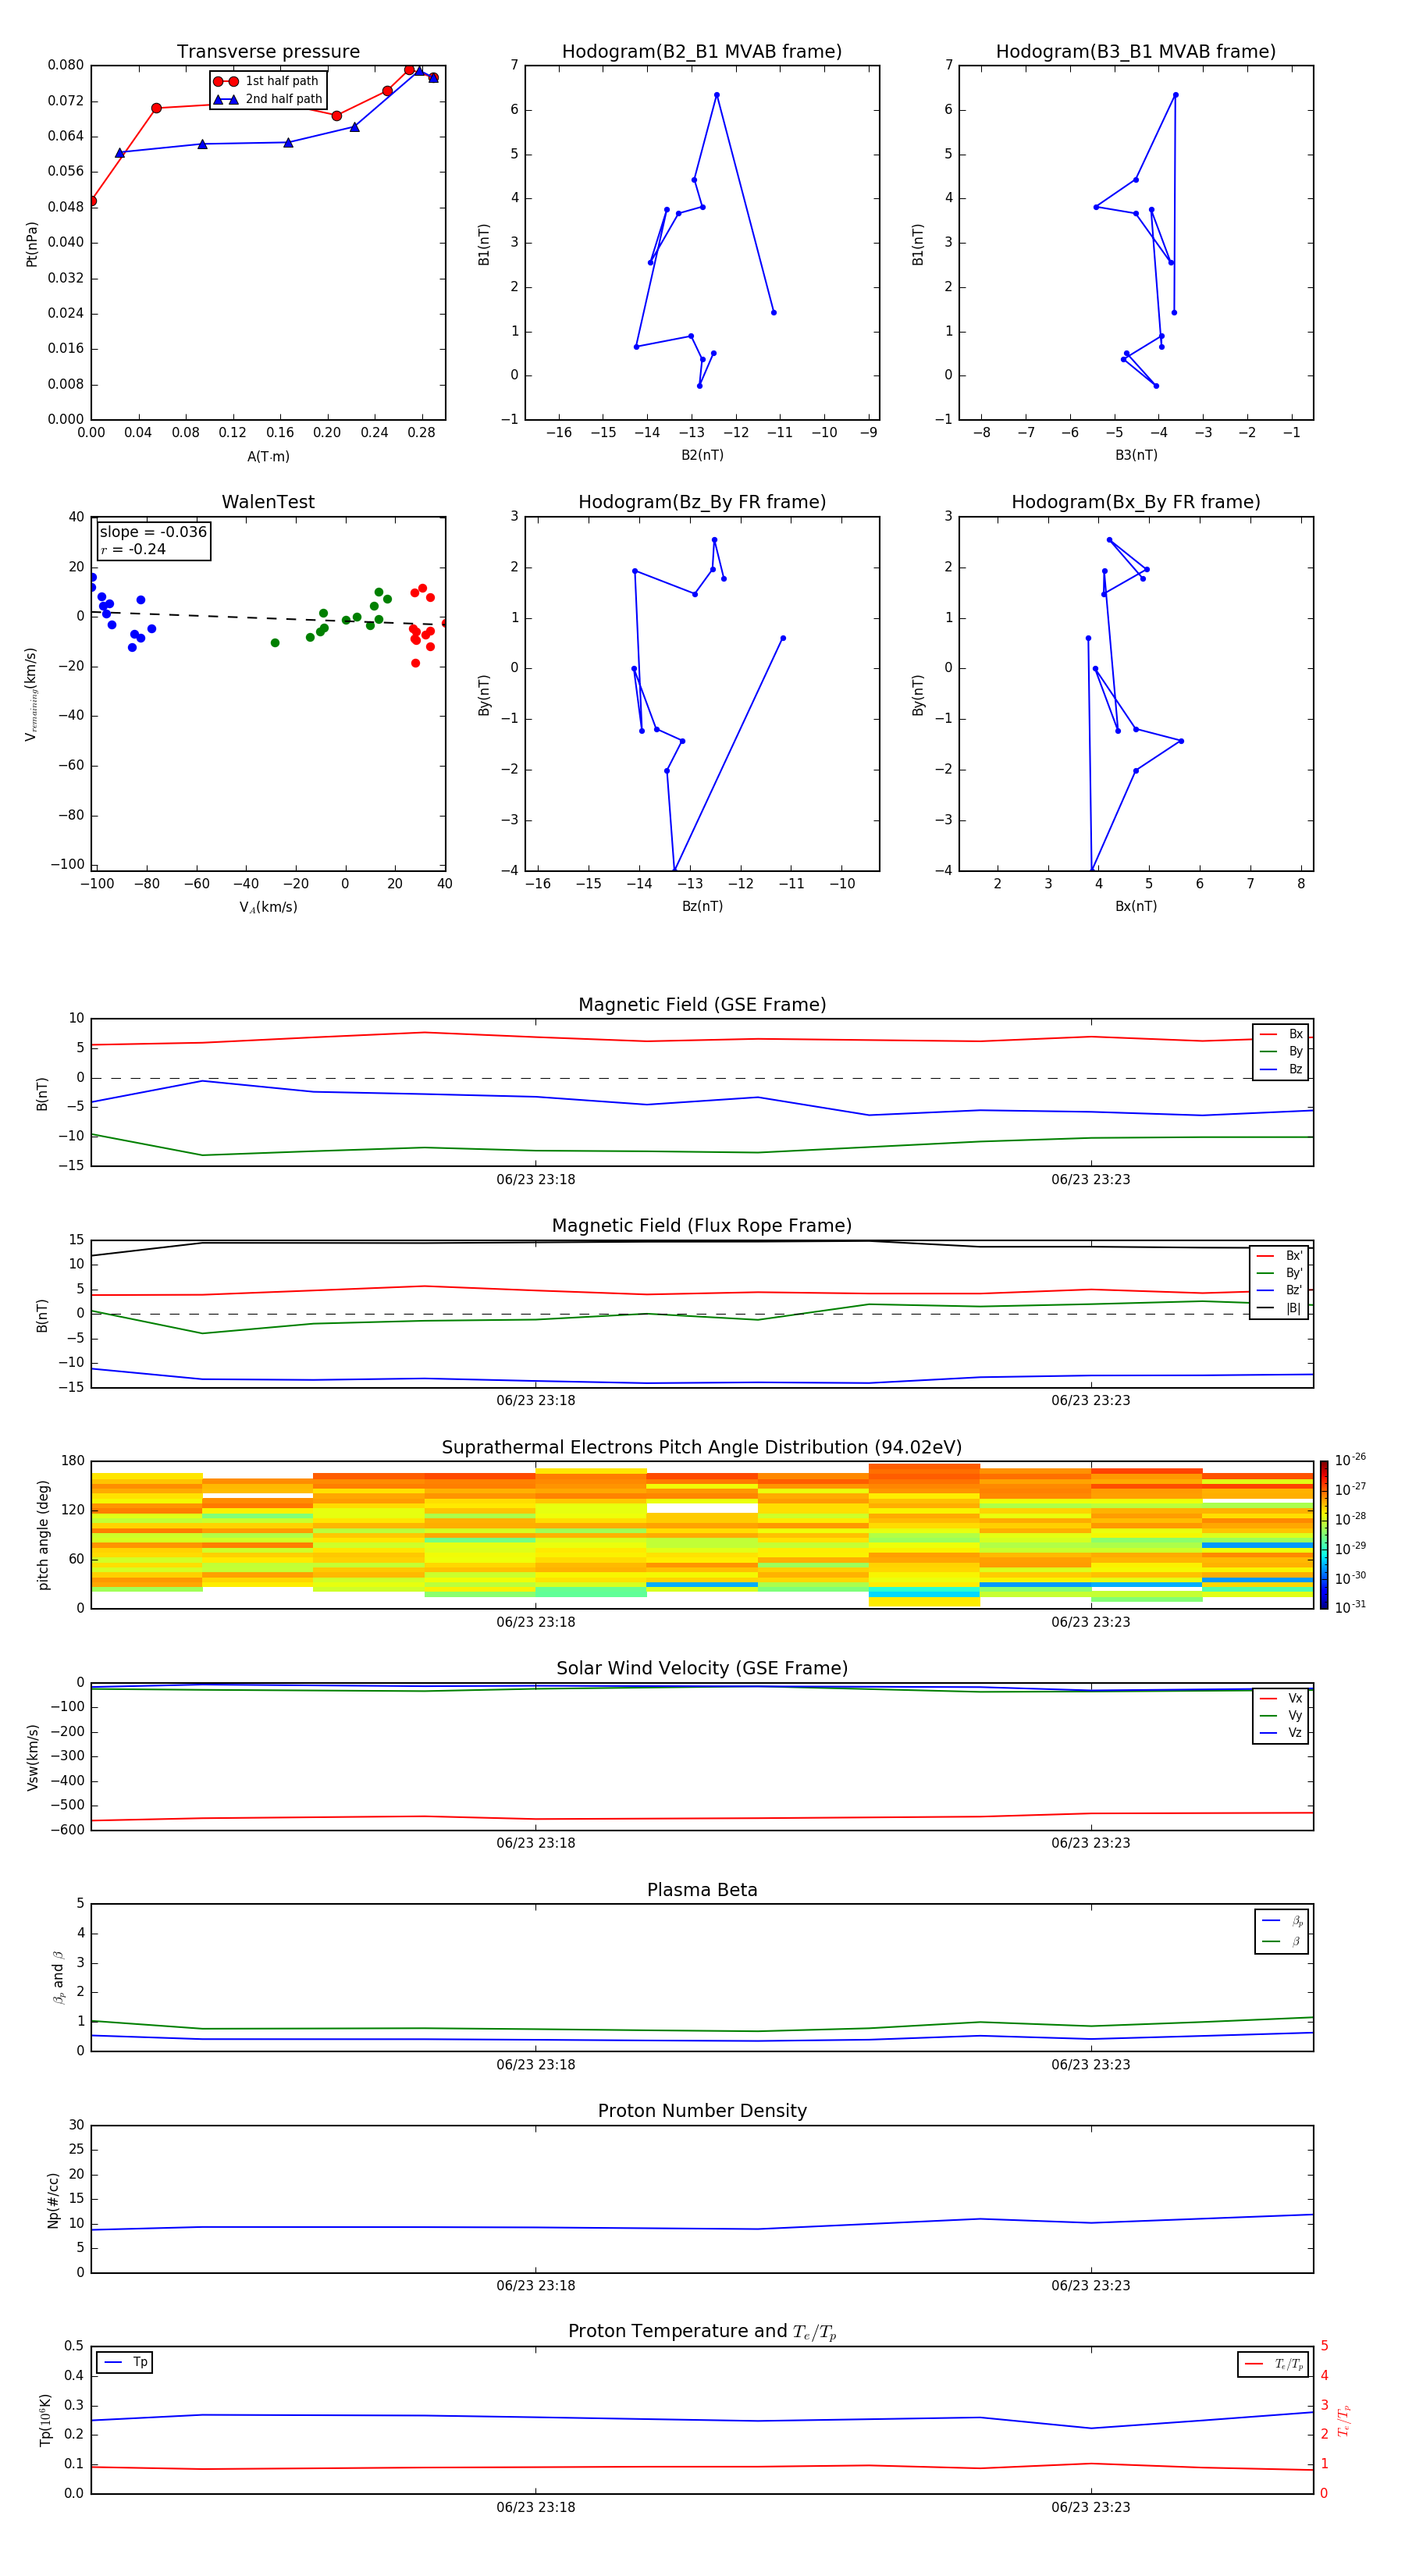Click '06/23 23:18' under the Plasma Beta plot
This screenshot has height=2576, width=1405.
pyautogui.click(x=536, y=2064)
